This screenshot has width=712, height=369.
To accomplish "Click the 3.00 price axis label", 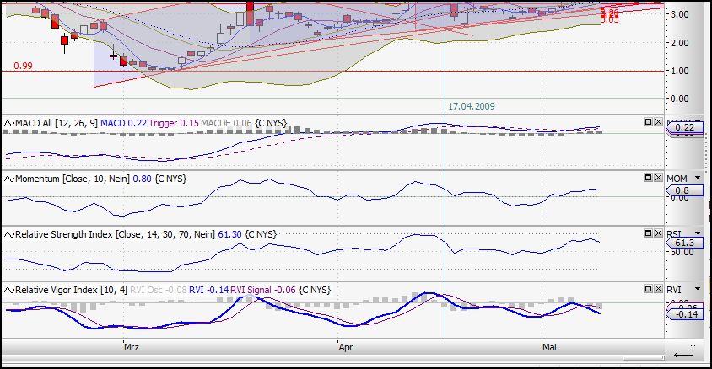I will tap(679, 14).
